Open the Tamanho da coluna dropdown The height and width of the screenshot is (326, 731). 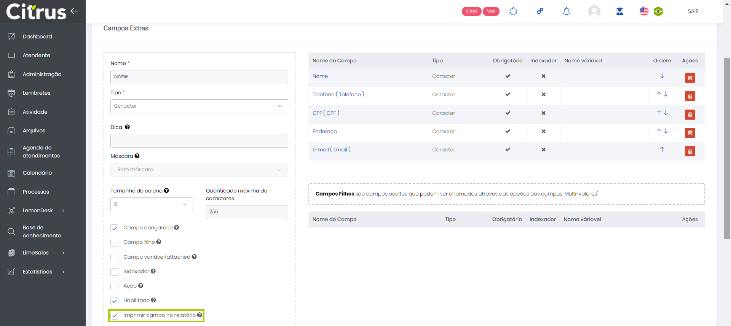tap(152, 204)
